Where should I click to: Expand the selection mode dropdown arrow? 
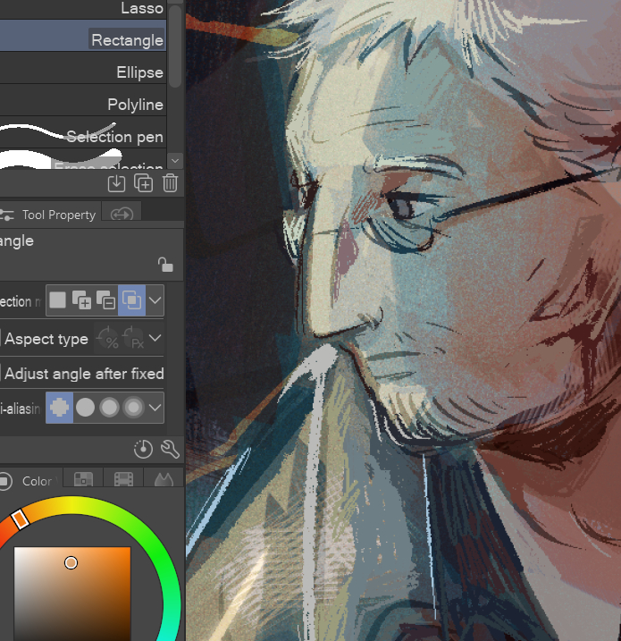coord(155,300)
